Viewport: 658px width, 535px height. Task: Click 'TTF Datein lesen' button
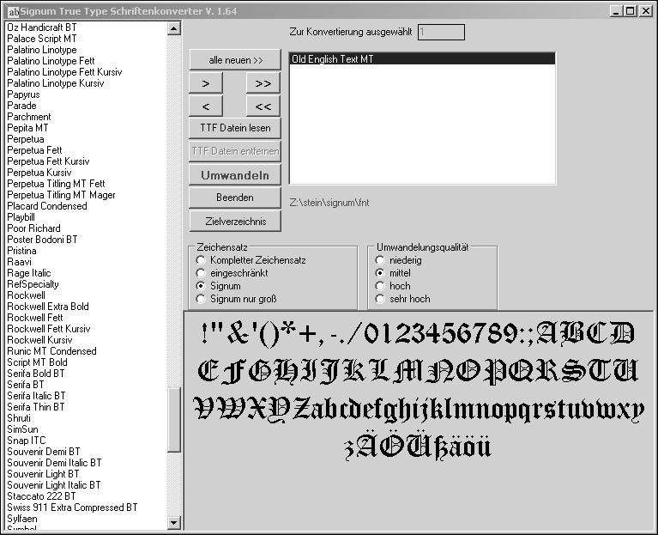tap(235, 128)
